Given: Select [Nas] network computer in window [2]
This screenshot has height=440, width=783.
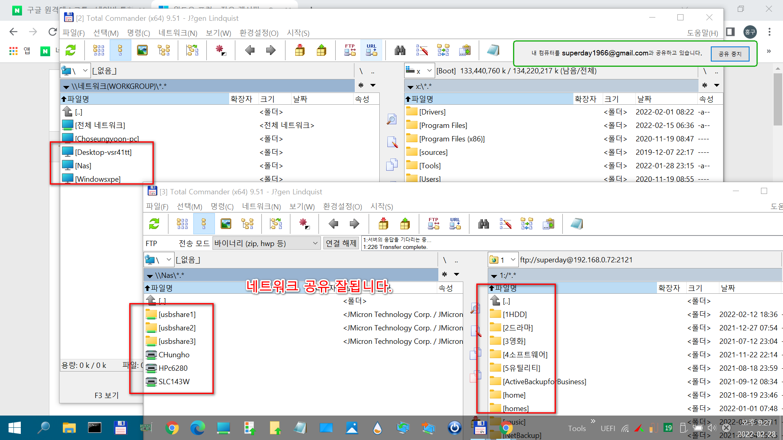Looking at the screenshot, I should (x=83, y=166).
